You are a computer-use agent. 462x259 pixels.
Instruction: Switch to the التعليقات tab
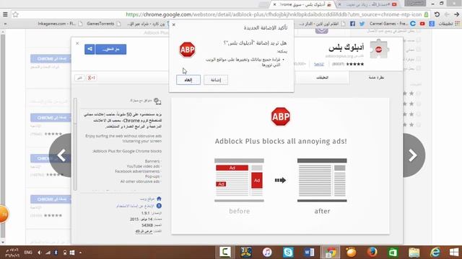(322, 78)
